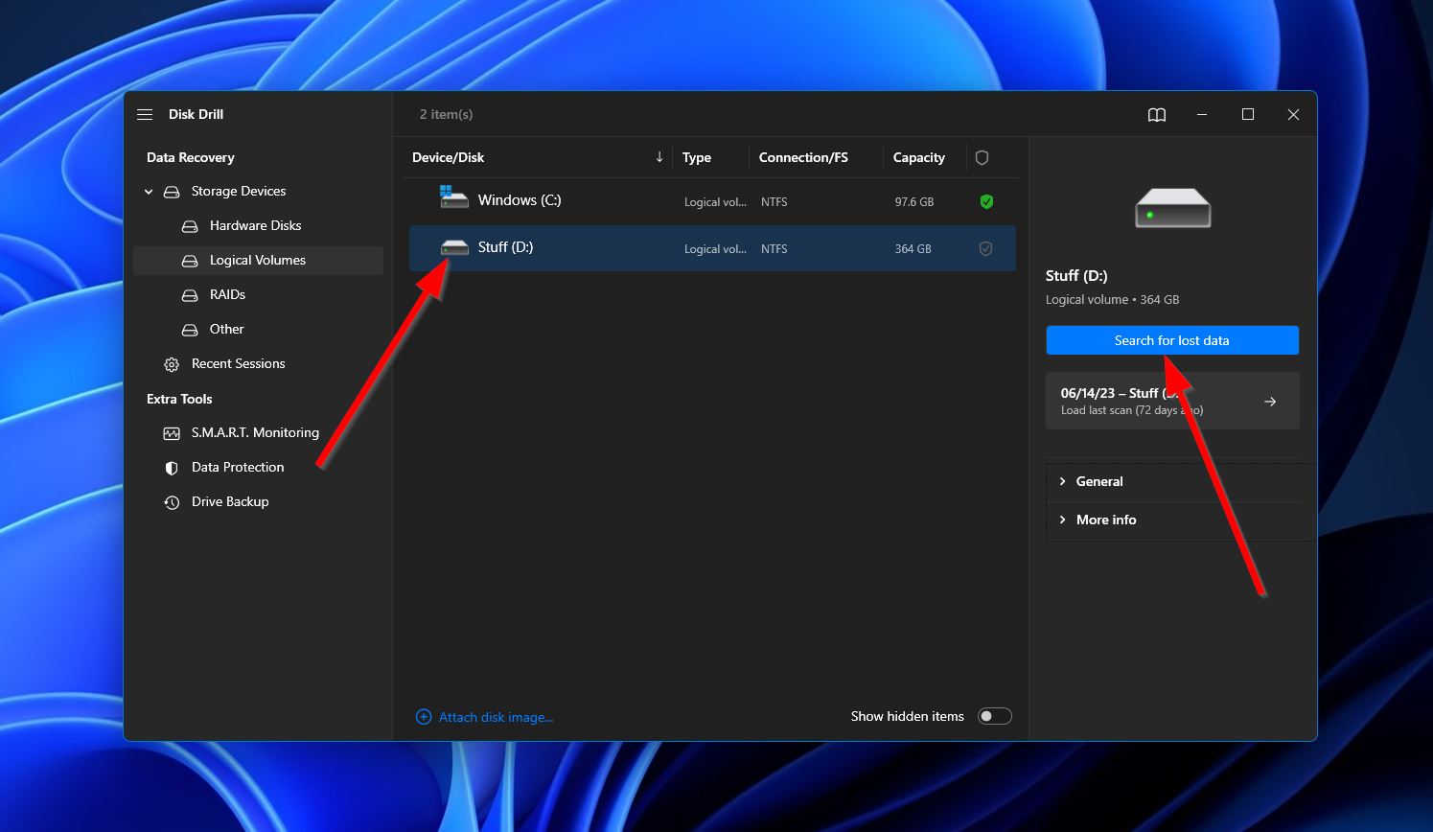Select the Windows (C:) volume row
This screenshot has height=832, width=1433.
[x=712, y=201]
